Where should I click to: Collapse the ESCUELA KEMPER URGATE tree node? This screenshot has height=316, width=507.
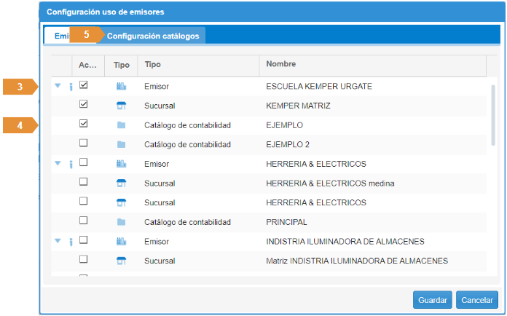58,86
